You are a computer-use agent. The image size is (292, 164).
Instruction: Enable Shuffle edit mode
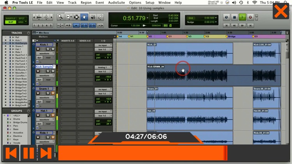pos(11,18)
